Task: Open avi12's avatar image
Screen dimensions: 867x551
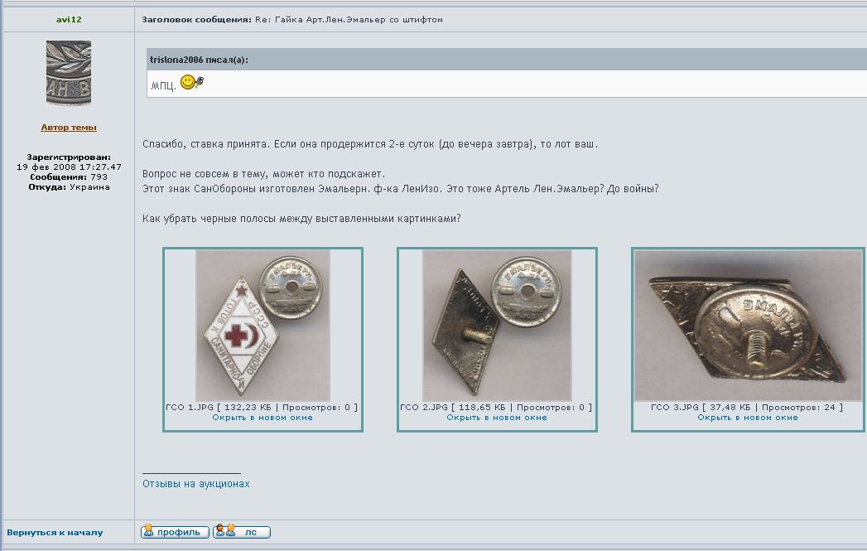Action: (x=68, y=73)
